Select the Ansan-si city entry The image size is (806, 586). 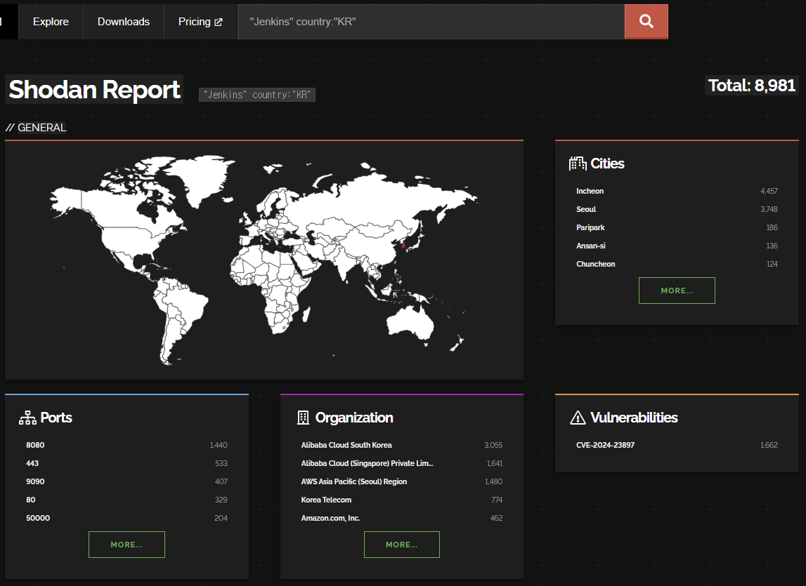[x=590, y=246]
